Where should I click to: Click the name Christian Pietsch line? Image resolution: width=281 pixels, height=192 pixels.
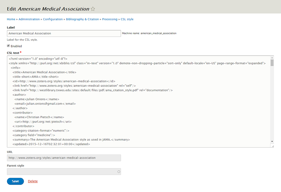[39, 117]
